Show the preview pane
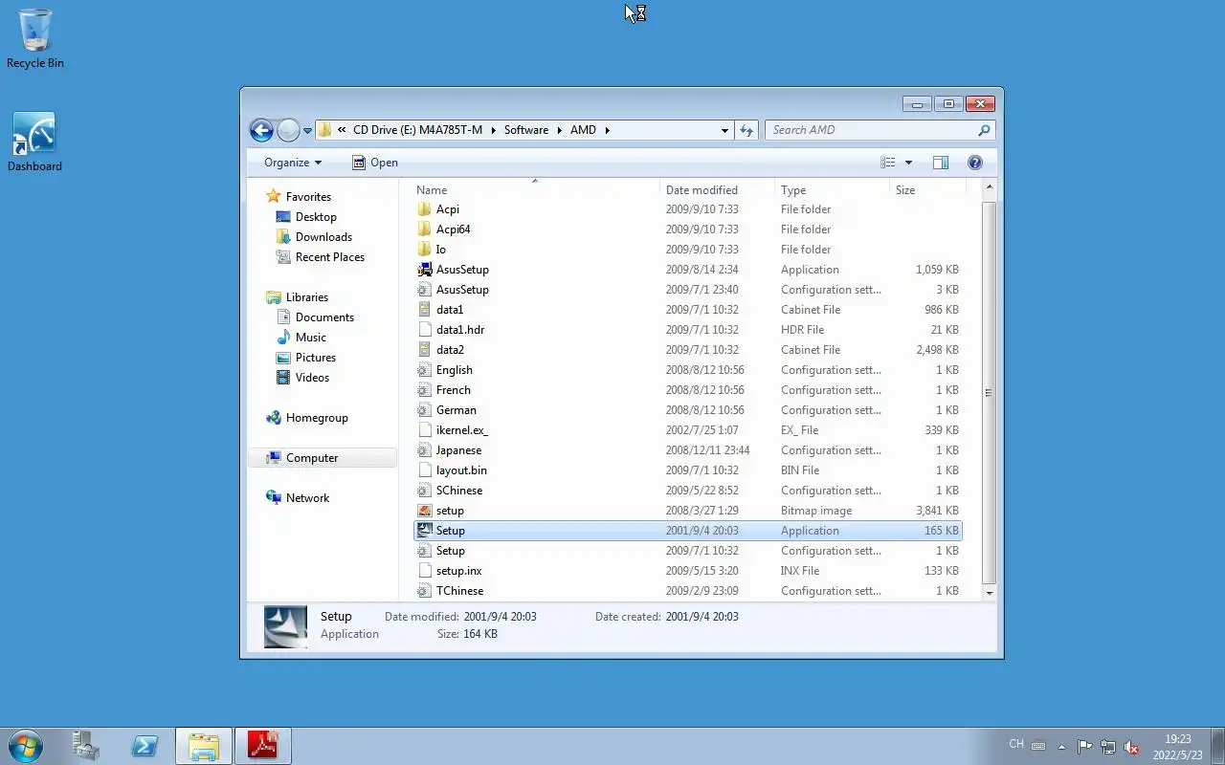Image resolution: width=1225 pixels, height=765 pixels. pyautogui.click(x=941, y=163)
